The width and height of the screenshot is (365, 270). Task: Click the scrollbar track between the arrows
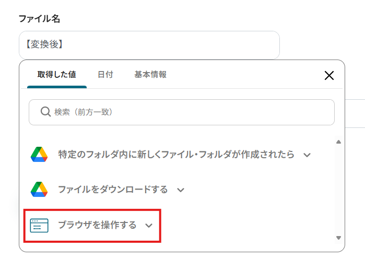coord(339,190)
